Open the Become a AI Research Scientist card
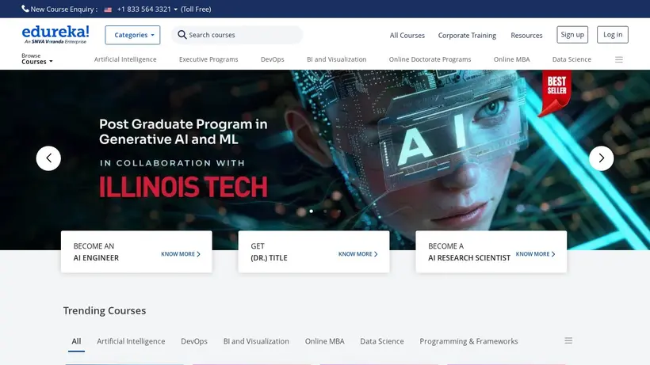The image size is (650, 365). [x=491, y=252]
